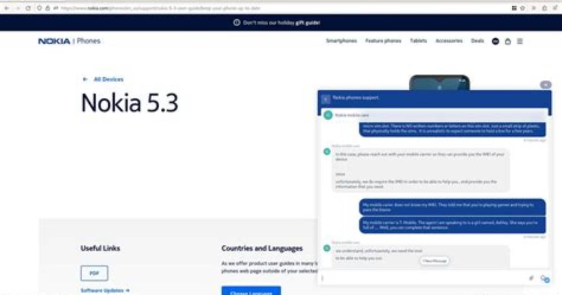562x295 pixels.
Task: Reload the page with the refresh icon
Action: point(28,8)
